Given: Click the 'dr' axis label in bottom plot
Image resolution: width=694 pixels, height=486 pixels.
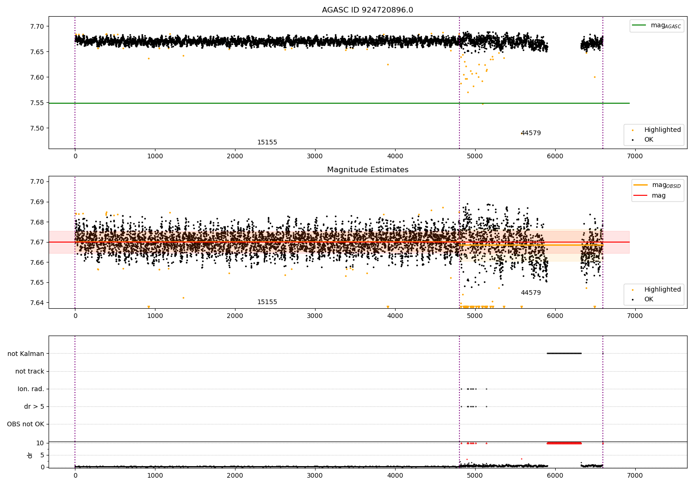Looking at the screenshot, I should (30, 455).
